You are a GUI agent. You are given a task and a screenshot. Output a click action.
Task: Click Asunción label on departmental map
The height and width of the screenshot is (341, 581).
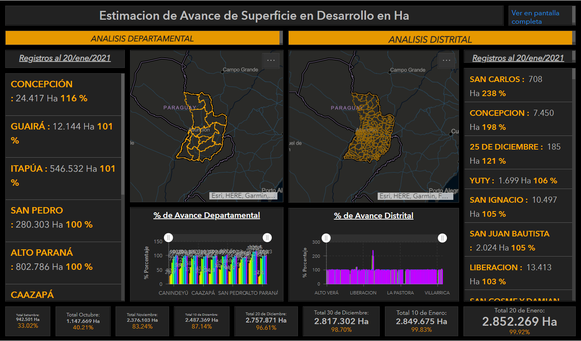point(200,129)
